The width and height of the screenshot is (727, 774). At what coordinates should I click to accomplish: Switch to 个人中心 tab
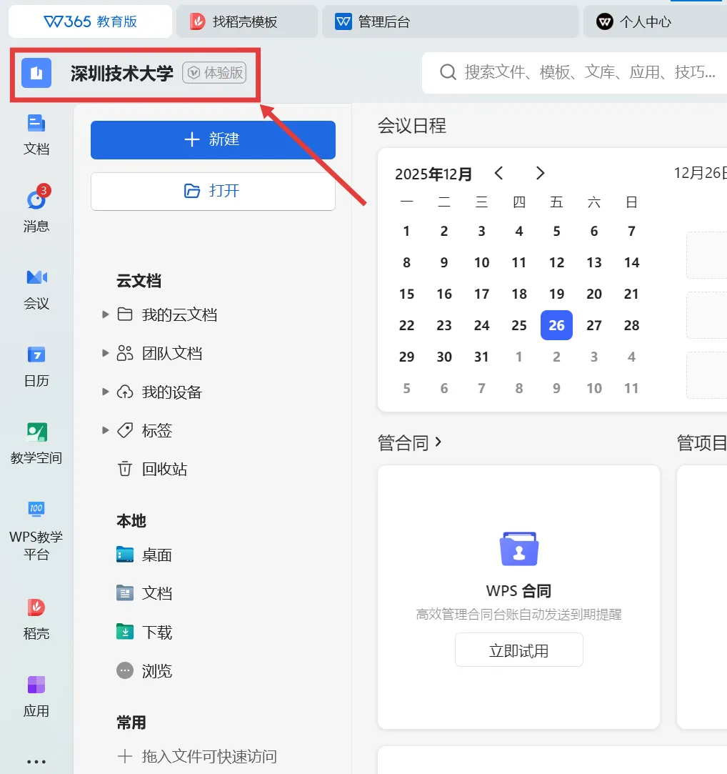pos(655,21)
